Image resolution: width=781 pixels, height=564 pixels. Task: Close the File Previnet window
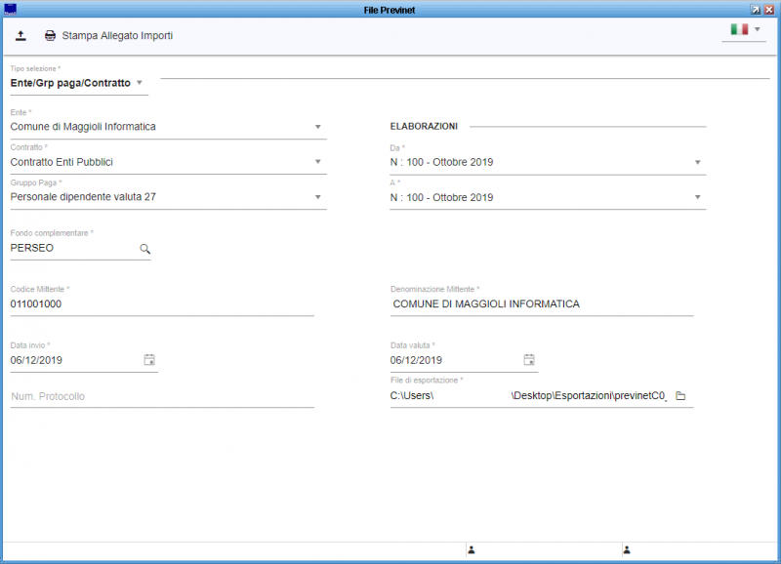tap(769, 10)
